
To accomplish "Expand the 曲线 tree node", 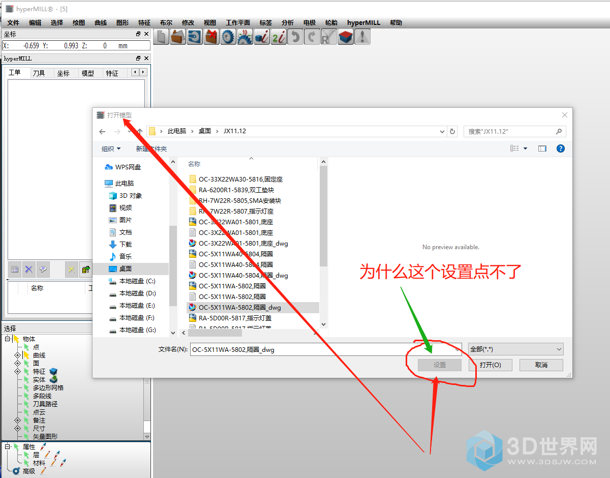I will [17, 355].
